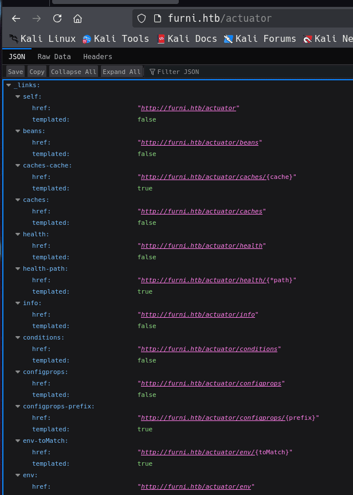Screen dimensions: 353x495
Task: Open the Kali Tools bookmark
Action: point(115,39)
